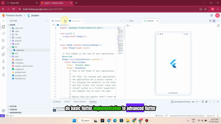Viewport: 221px width, 124px height.
Task: Open new terminal profile dropdown
Action: coord(199,102)
